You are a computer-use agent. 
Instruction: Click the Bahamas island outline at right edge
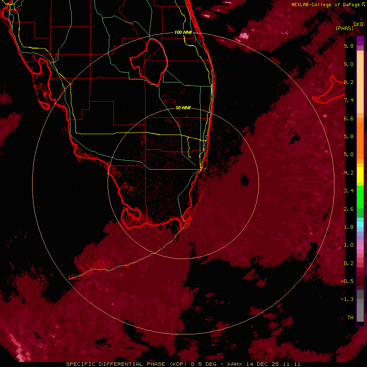point(329,90)
